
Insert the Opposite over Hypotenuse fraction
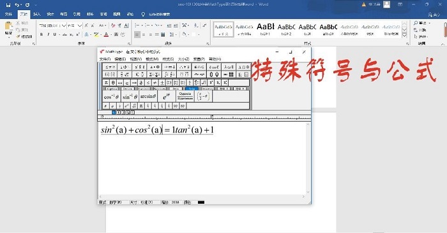coord(185,96)
